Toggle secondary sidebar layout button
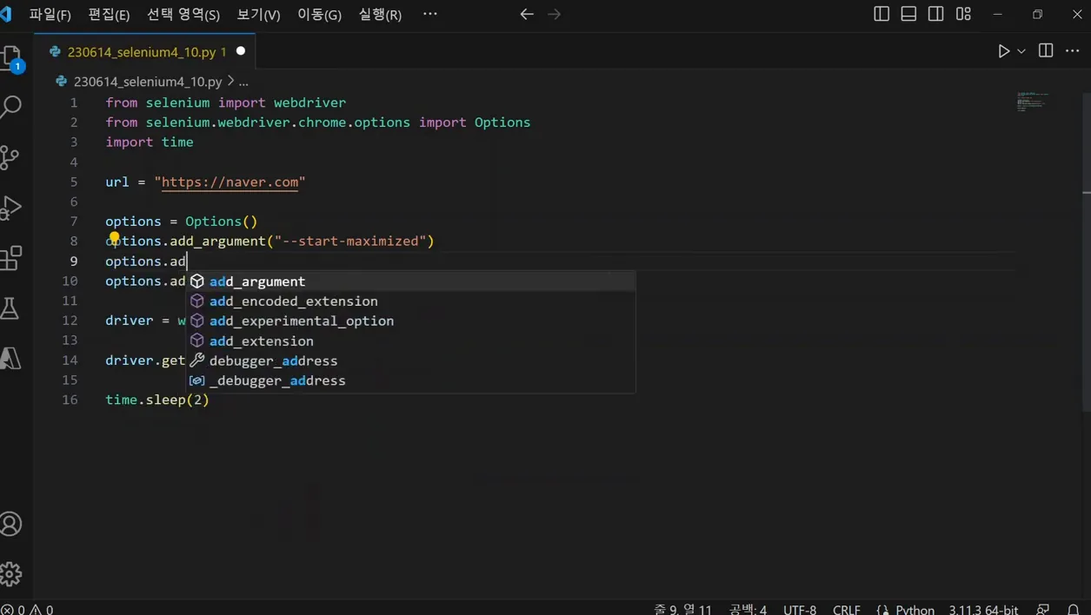Screen dimensions: 1091x615 pos(935,14)
